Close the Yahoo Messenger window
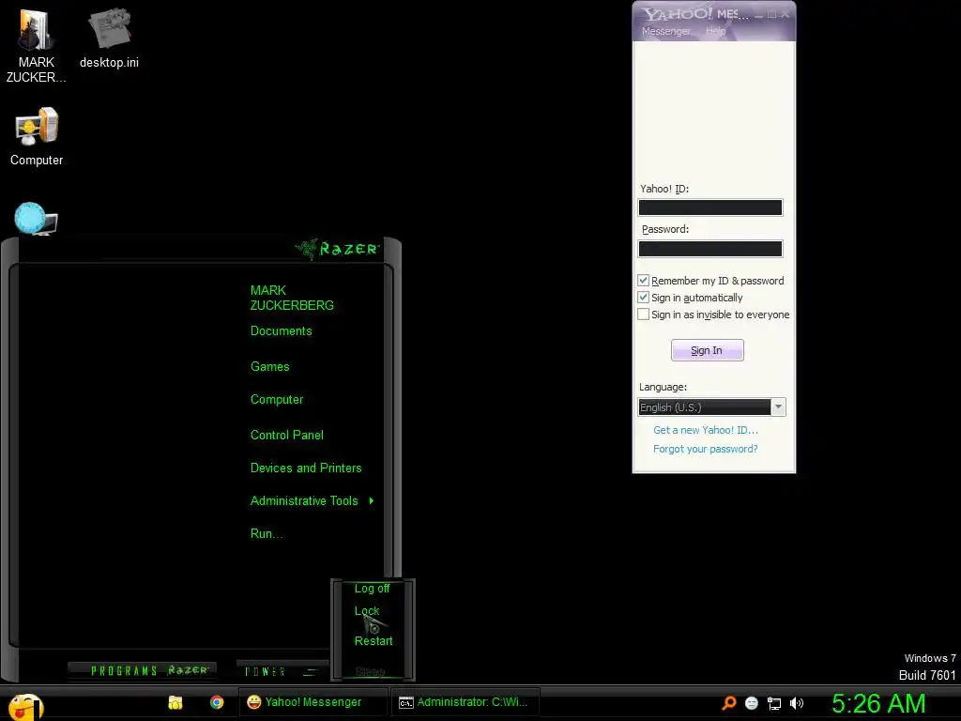961x721 pixels. point(786,14)
